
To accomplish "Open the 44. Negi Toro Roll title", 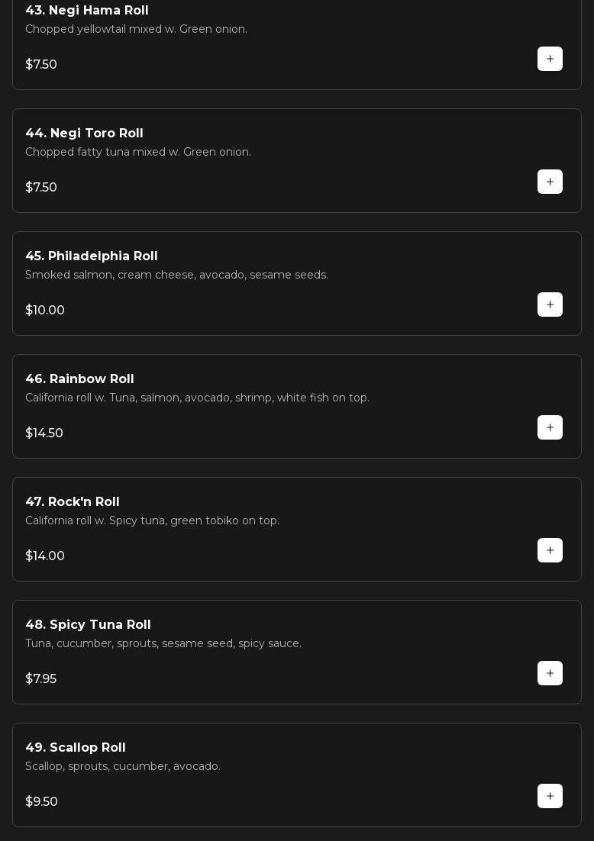I will [84, 133].
